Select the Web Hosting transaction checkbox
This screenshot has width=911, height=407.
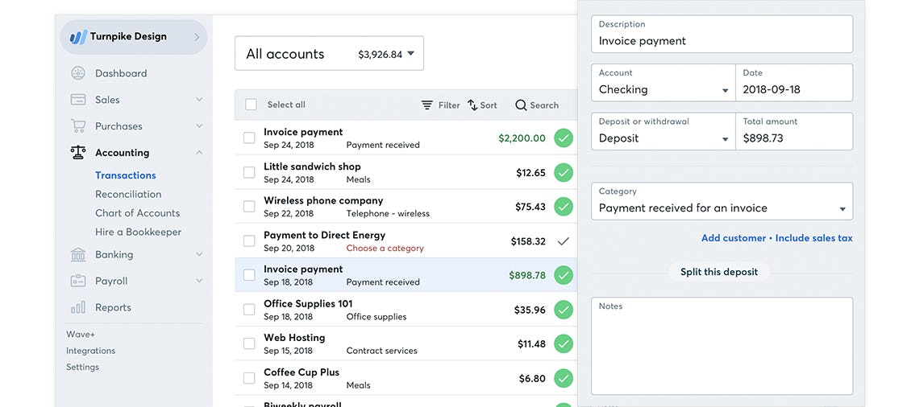249,343
